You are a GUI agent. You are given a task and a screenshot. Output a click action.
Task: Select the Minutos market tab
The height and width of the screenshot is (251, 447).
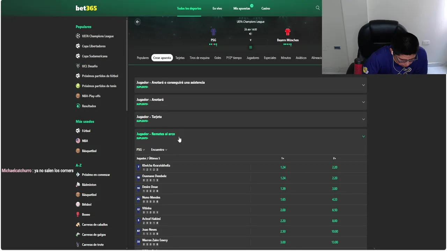pos(286,58)
